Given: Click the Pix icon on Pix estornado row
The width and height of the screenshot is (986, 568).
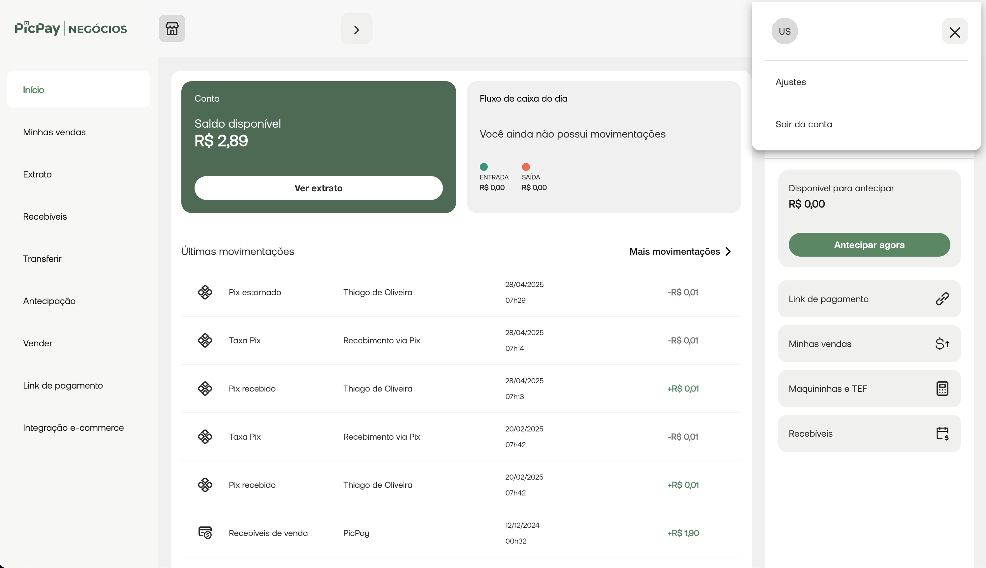Looking at the screenshot, I should point(205,292).
